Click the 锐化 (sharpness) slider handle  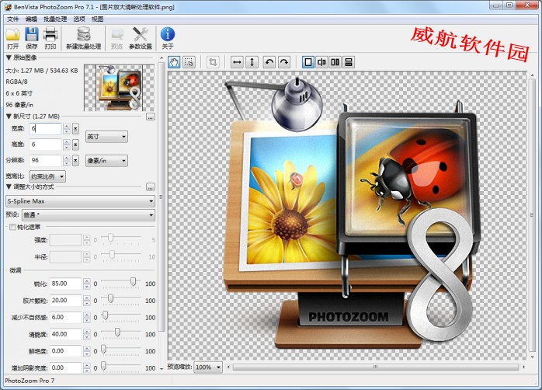click(133, 282)
